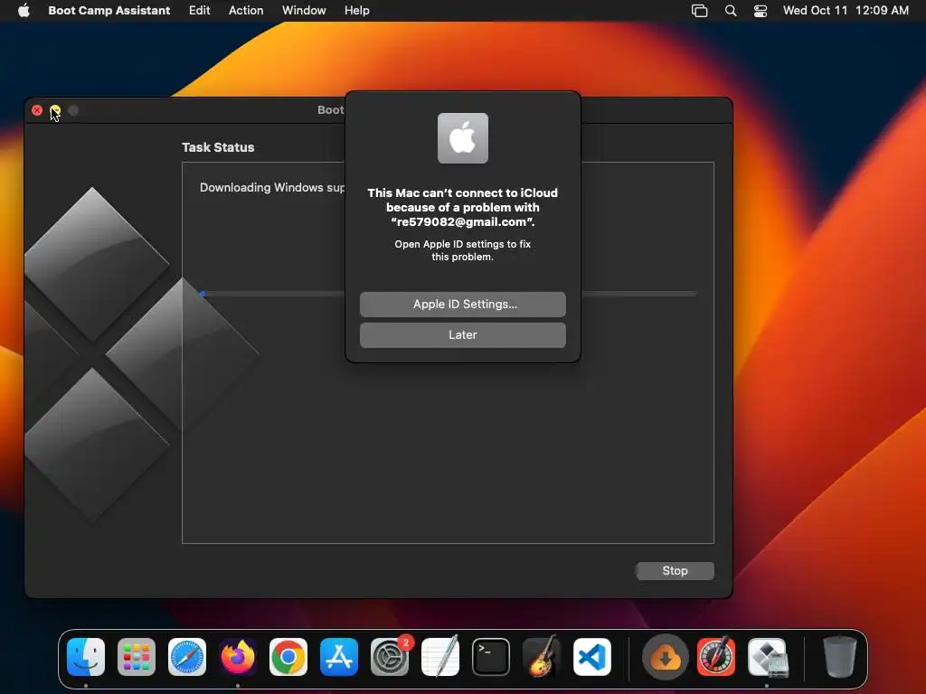Open the Apple menu
This screenshot has width=926, height=694.
tap(24, 10)
